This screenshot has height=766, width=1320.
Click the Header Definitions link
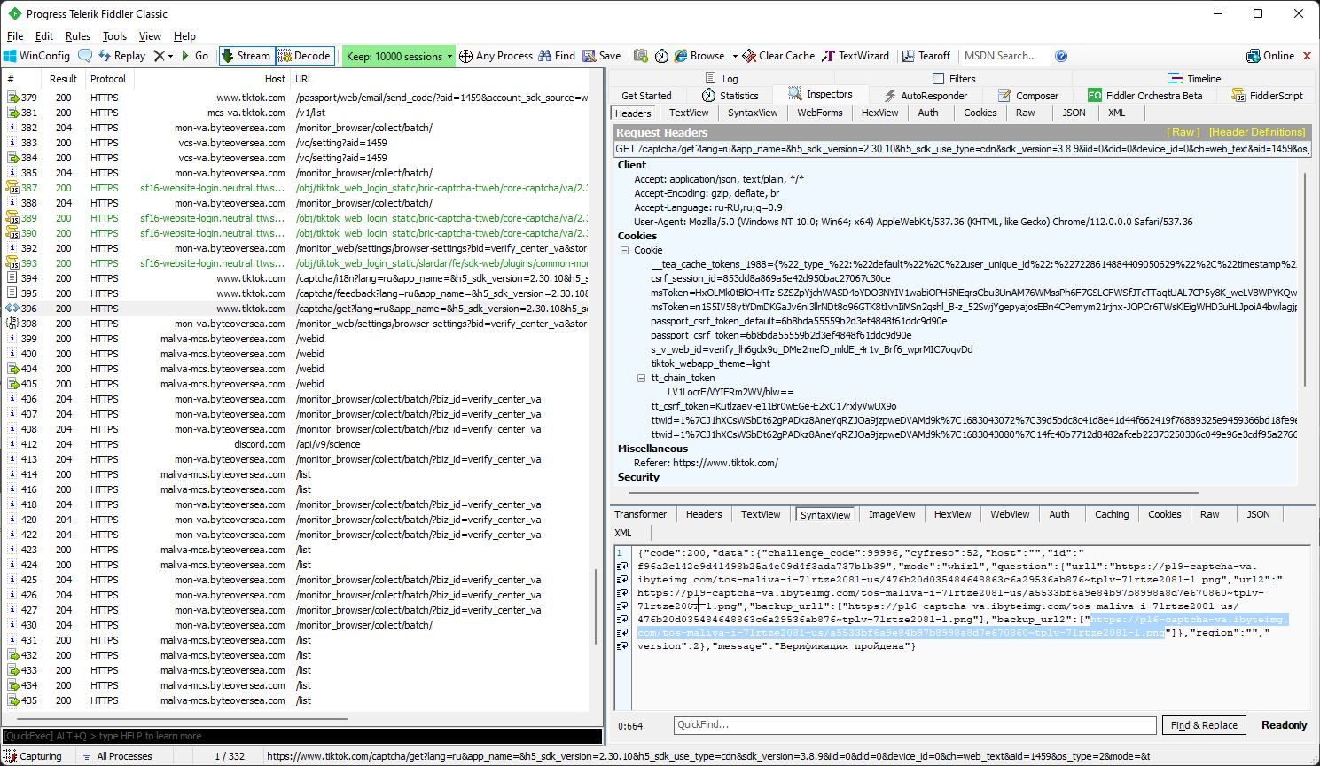point(1256,132)
